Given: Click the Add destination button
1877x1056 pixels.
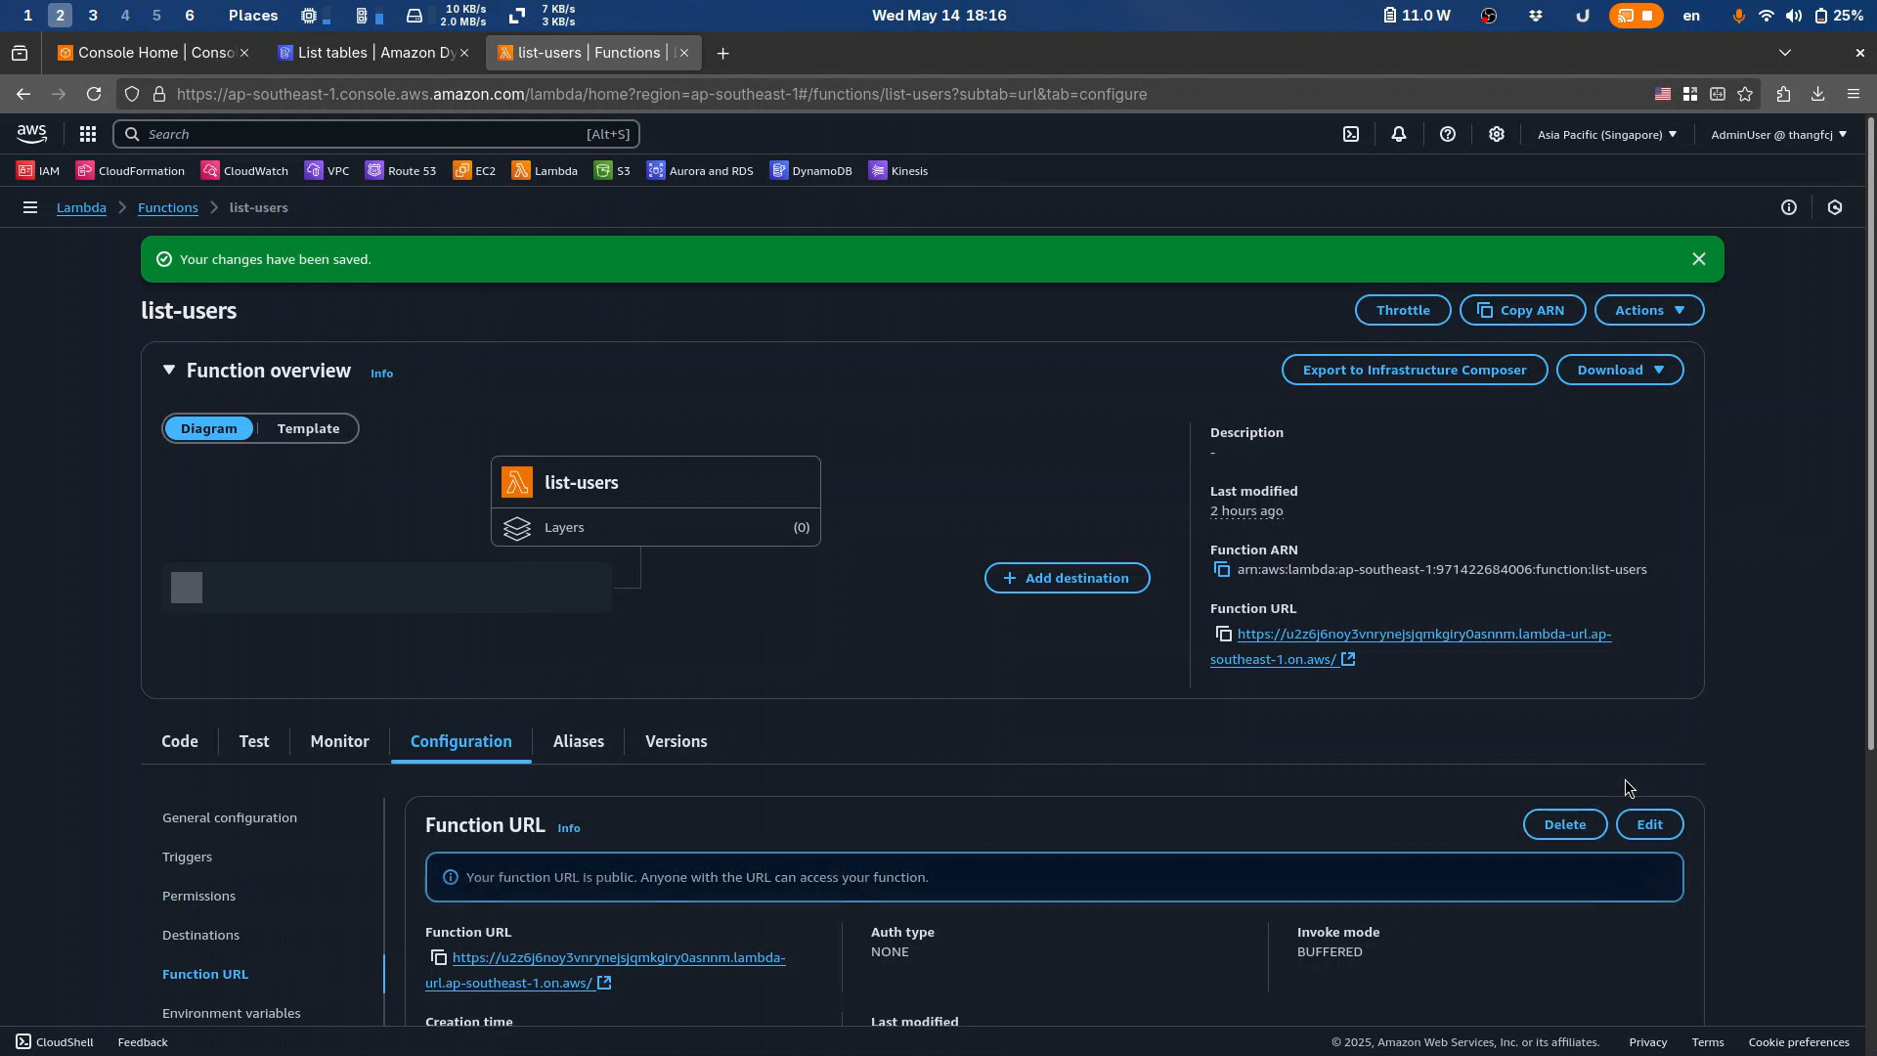Looking at the screenshot, I should coord(1067,579).
